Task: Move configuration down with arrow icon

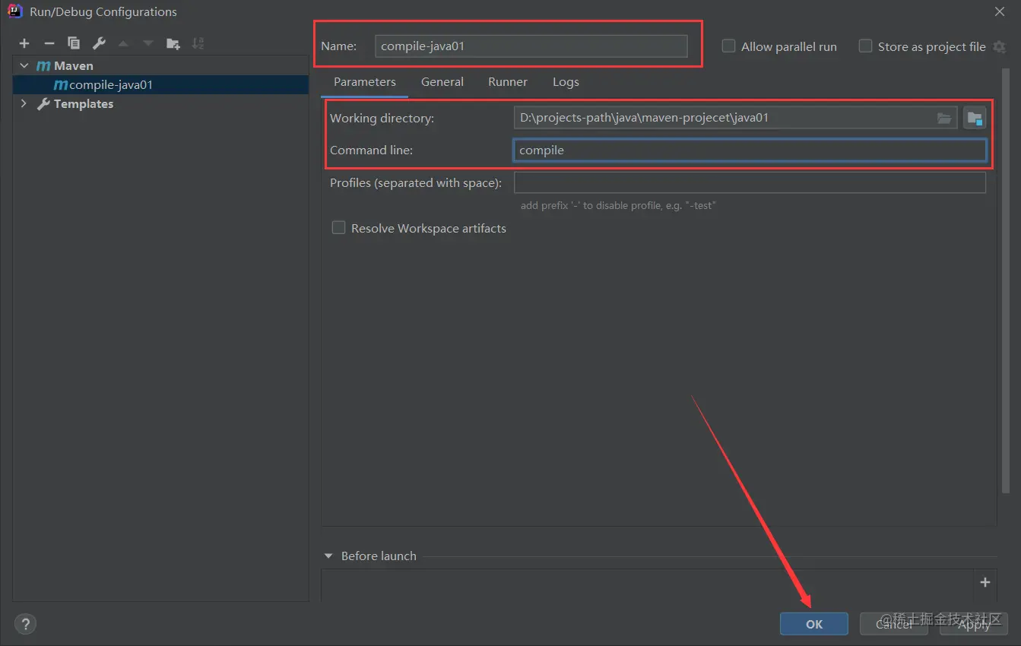Action: click(x=148, y=43)
